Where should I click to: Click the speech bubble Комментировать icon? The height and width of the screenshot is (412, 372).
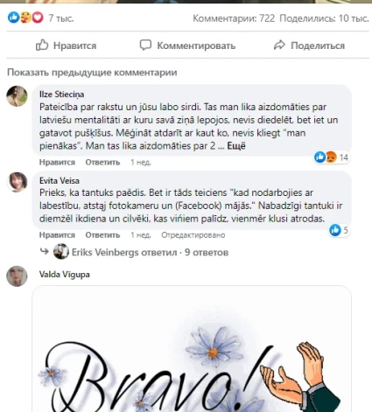(145, 45)
